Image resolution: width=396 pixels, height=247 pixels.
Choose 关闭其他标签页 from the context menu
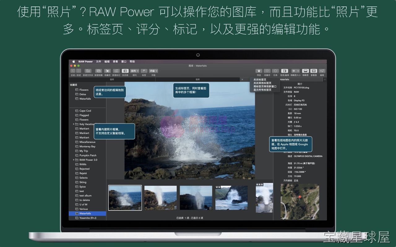pyautogui.click(x=262, y=83)
